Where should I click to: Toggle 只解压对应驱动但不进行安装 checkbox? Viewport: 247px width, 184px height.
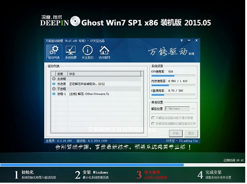tap(153, 118)
